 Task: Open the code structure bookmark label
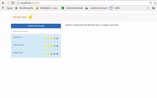[x=99, y=8]
